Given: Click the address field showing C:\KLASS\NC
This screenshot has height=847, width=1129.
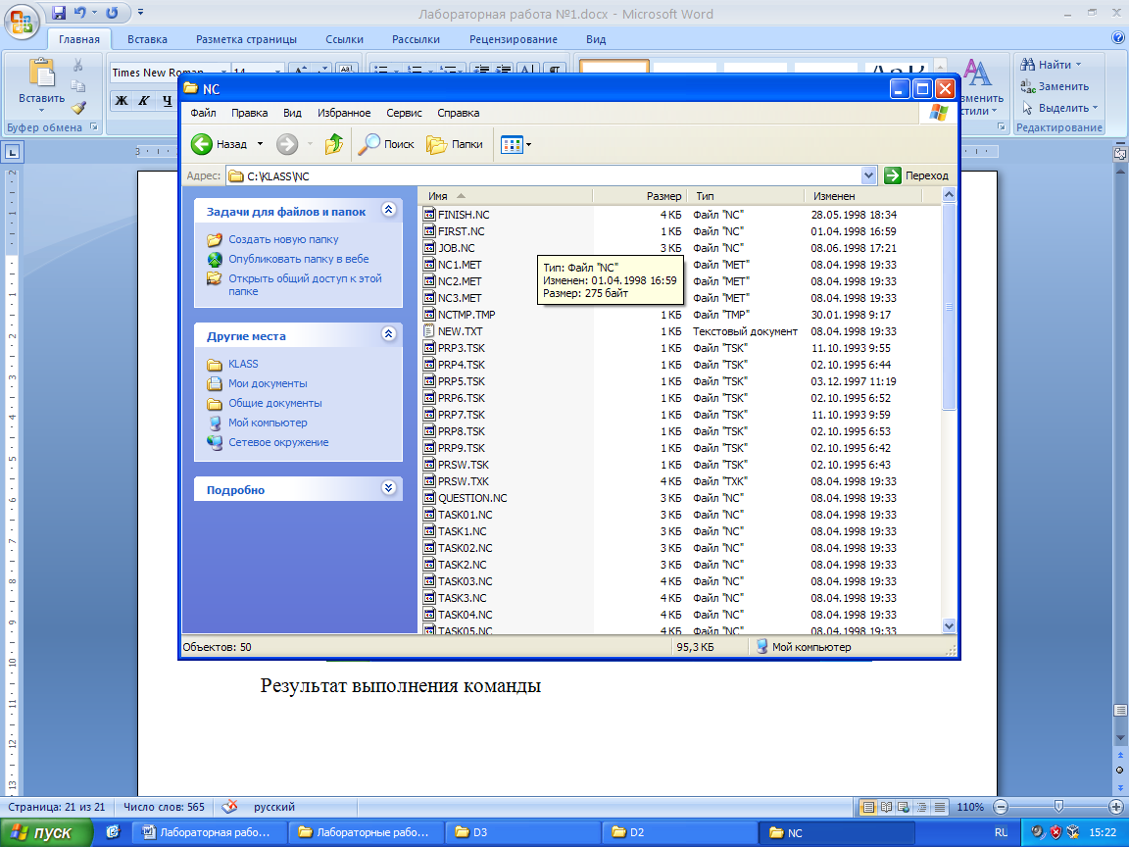Looking at the screenshot, I should (544, 175).
